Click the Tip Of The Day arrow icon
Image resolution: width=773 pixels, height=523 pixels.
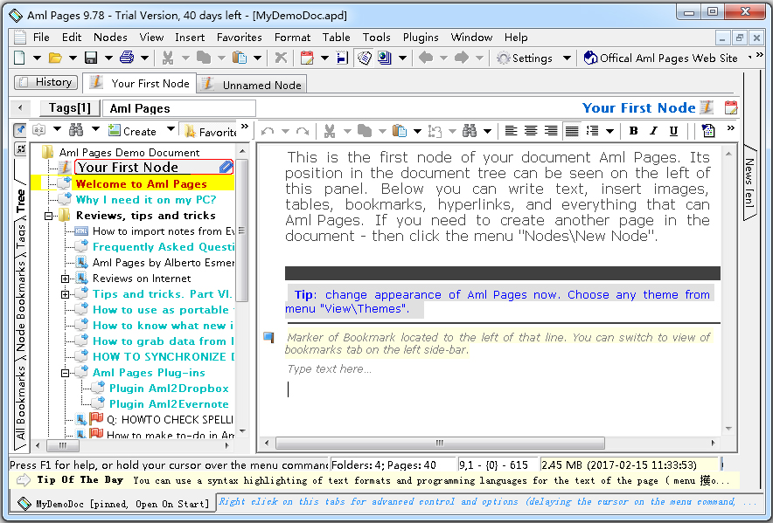[x=23, y=480]
